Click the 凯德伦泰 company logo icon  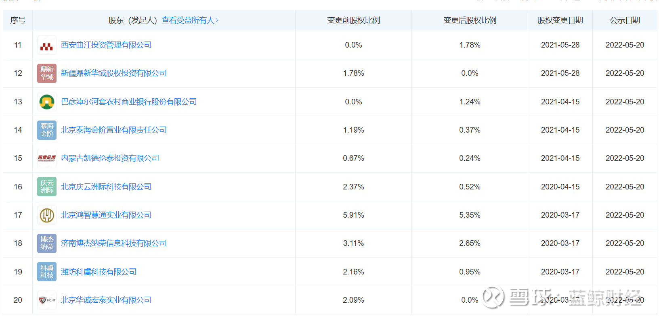[46, 158]
